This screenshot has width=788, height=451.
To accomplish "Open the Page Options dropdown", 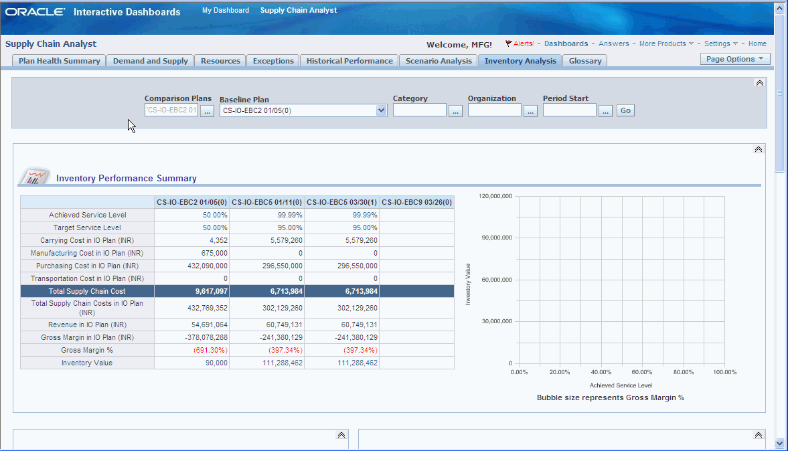I will (x=734, y=59).
